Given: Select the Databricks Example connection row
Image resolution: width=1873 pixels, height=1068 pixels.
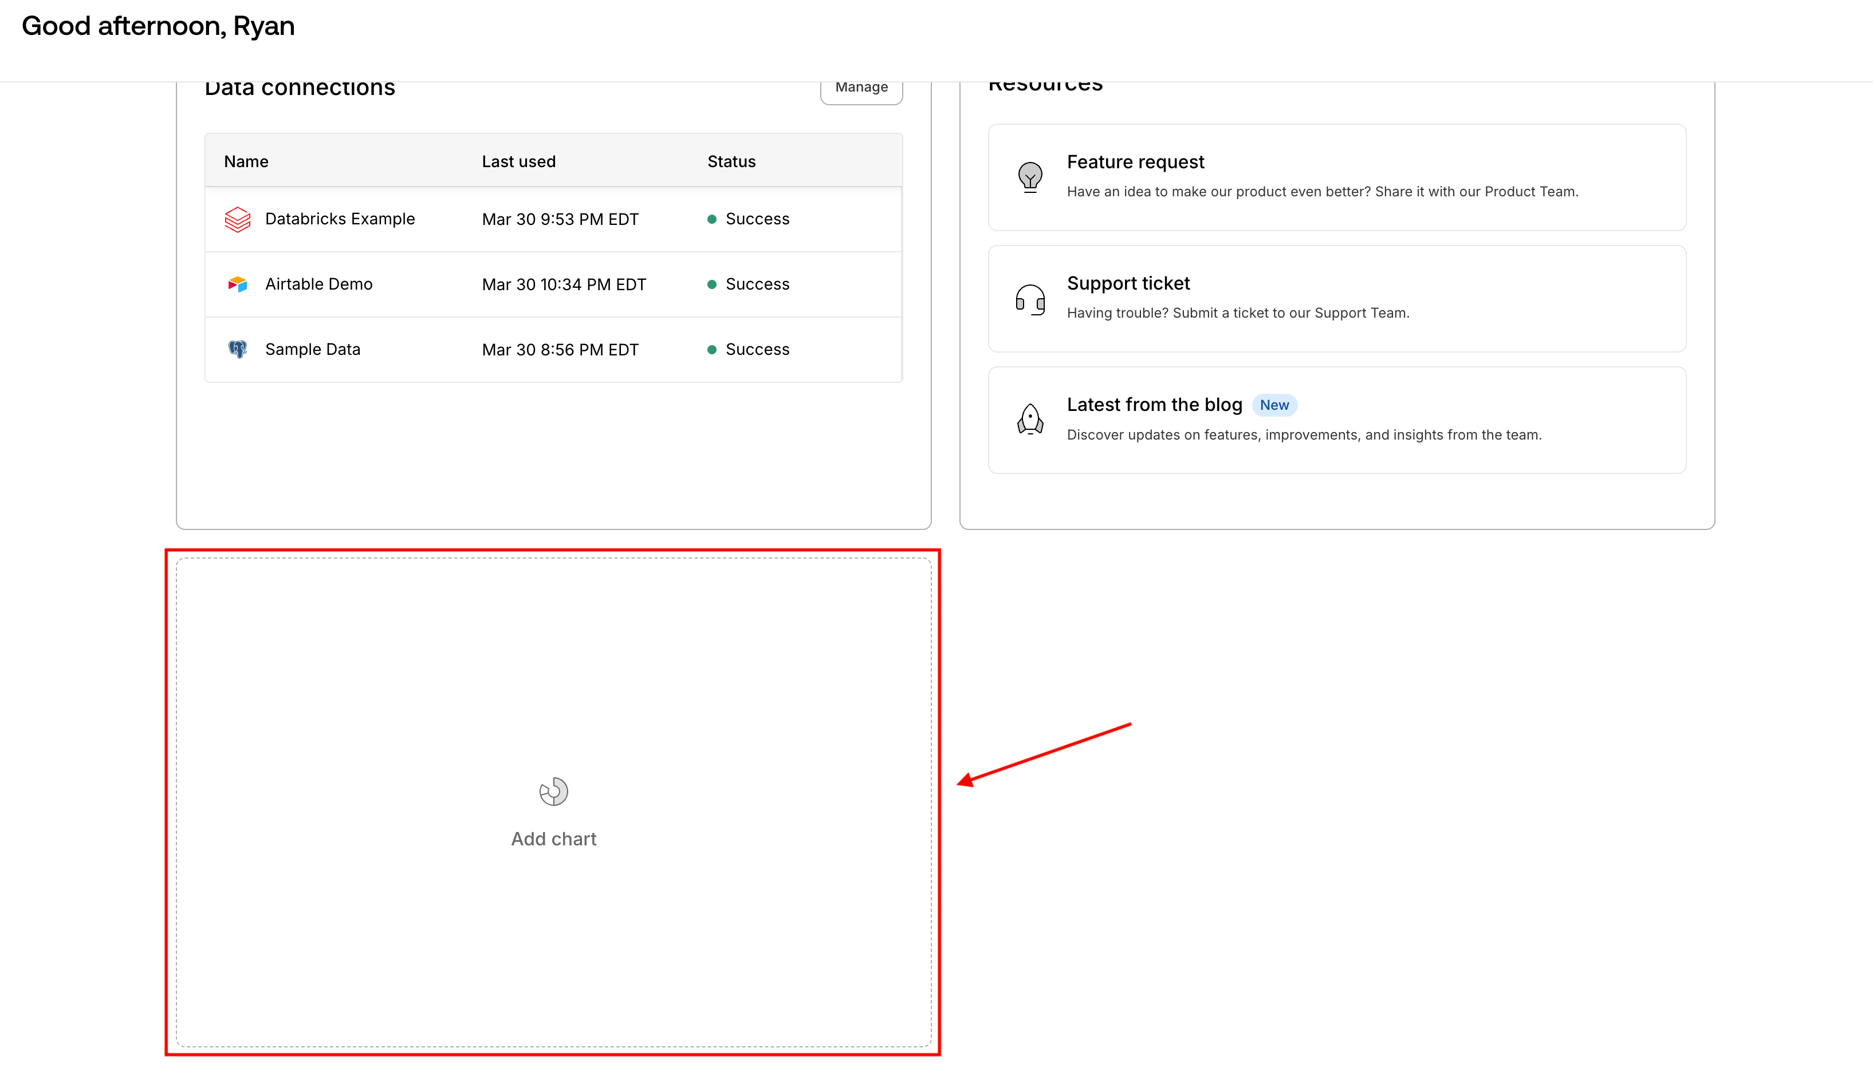Looking at the screenshot, I should (553, 219).
